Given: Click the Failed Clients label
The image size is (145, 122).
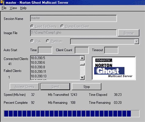Looking at the screenshot, I should click(13, 71).
